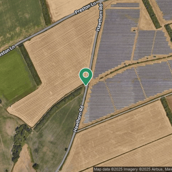Select the tree cluster in the lower-left area
The image size is (172, 172).
pos(20,142)
